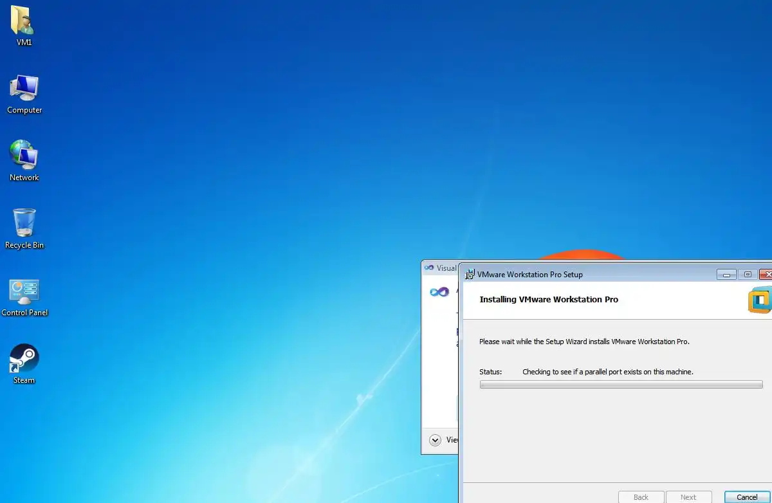Click the VMware Workstation Pro Setup title icon
This screenshot has width=772, height=503.
tap(470, 274)
